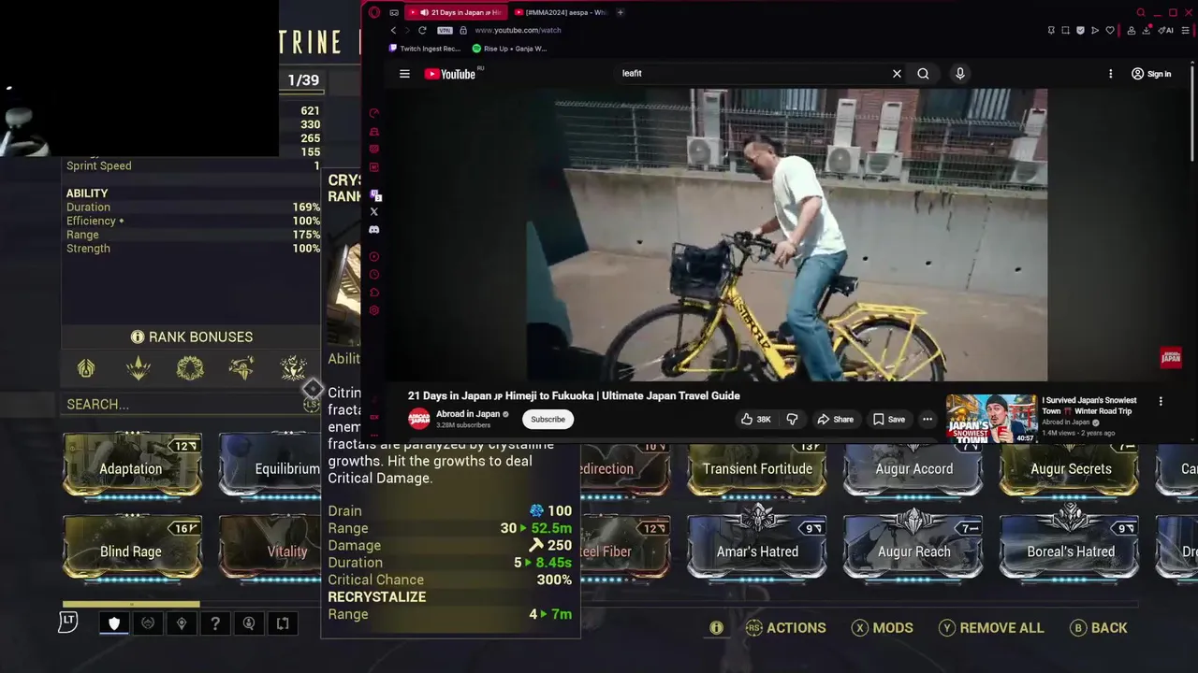Select last swap-arrows mod filter tab

coord(283,623)
